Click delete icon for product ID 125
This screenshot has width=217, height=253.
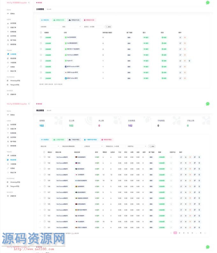(199, 204)
